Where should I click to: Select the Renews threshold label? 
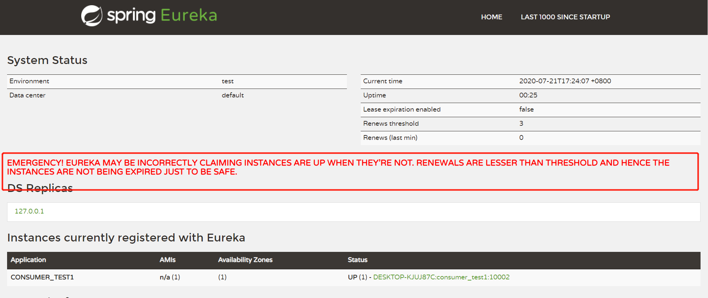point(391,124)
